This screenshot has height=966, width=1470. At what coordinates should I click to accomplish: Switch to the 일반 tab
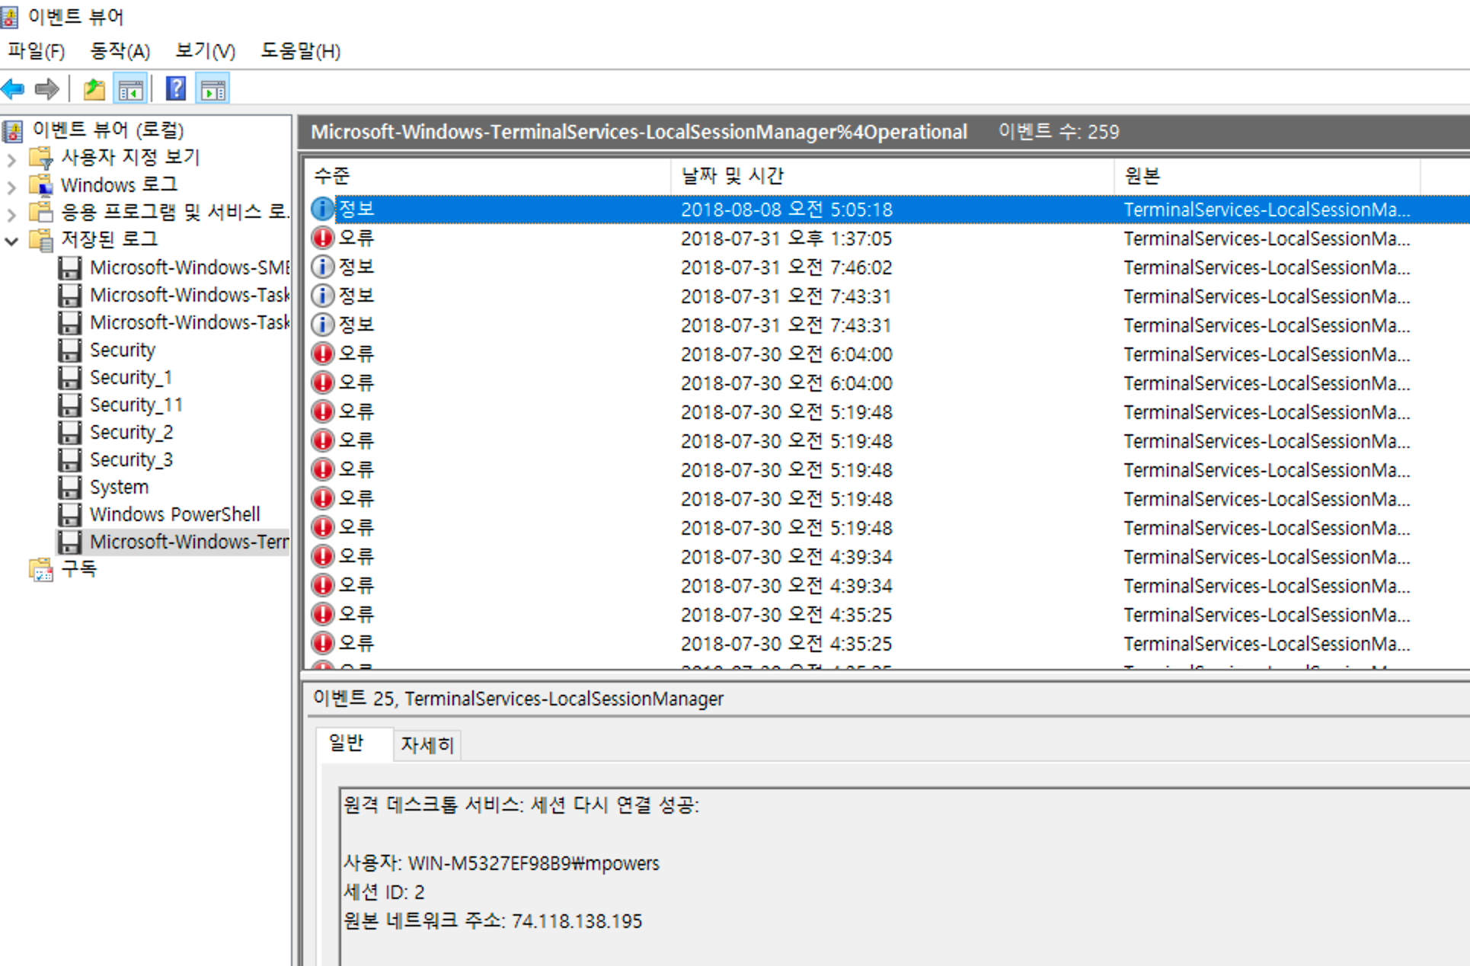coord(347,743)
